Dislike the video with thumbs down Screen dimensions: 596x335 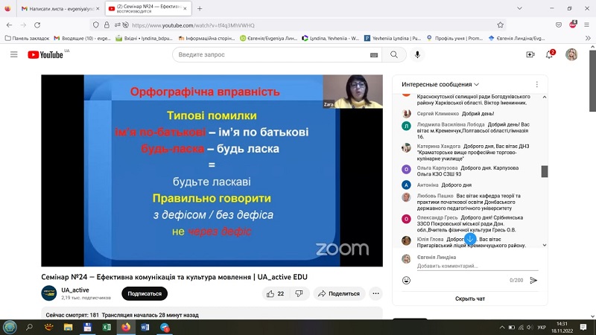tap(298, 293)
